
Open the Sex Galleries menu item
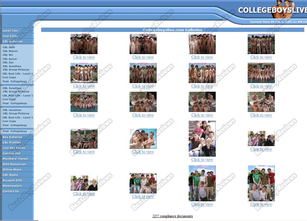tap(13, 137)
